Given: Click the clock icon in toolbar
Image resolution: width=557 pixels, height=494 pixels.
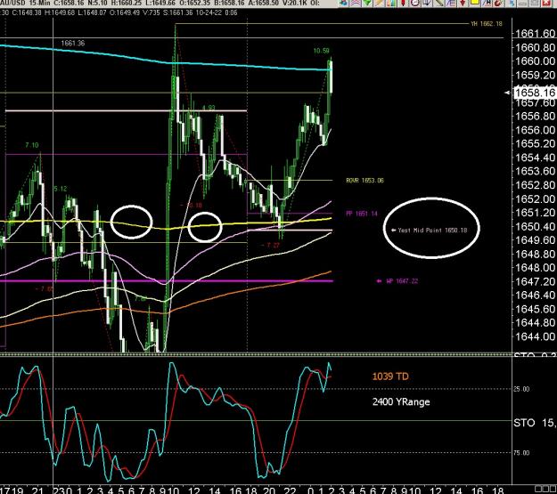Looking at the screenshot, I should (x=415, y=3).
